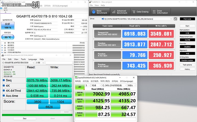This screenshot has height=122, width=197.
Task: Click the Random 4 KB QD32 task button
Action: (108, 66)
